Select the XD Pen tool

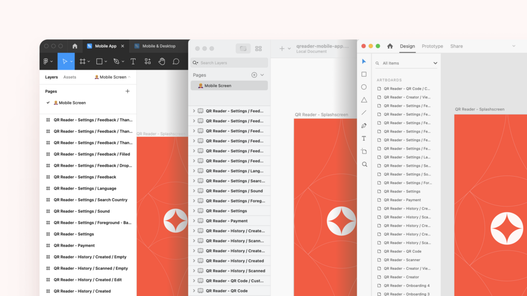tap(364, 126)
